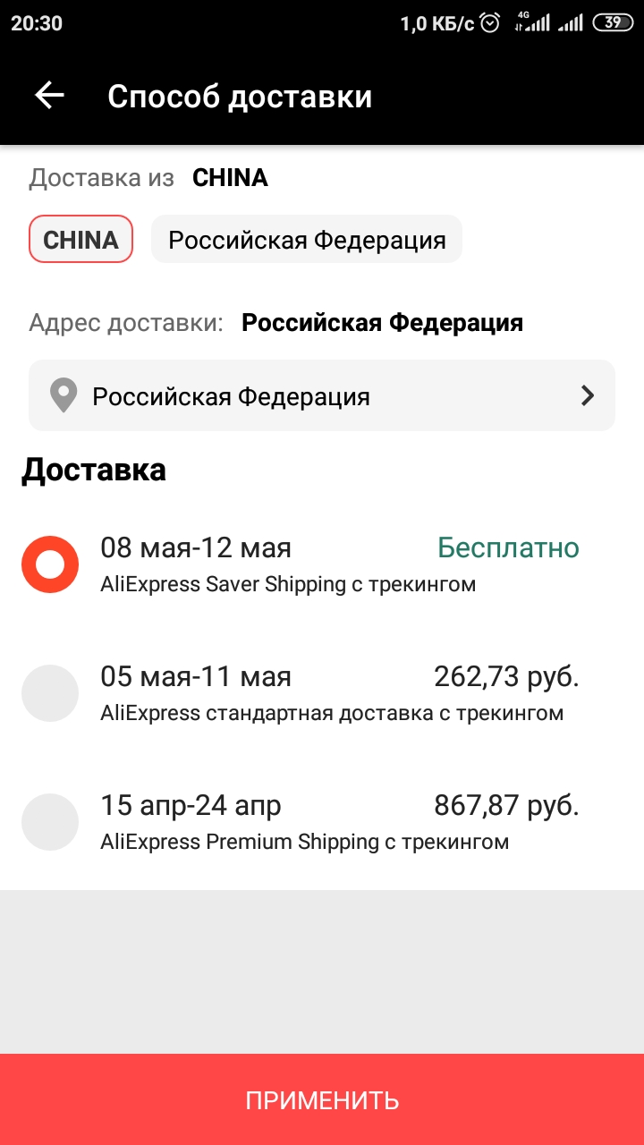Tap the Способ доставки page title
This screenshot has height=1145, width=644.
click(x=240, y=96)
